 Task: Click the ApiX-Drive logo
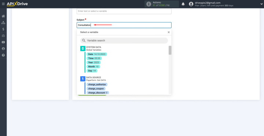[17, 4]
